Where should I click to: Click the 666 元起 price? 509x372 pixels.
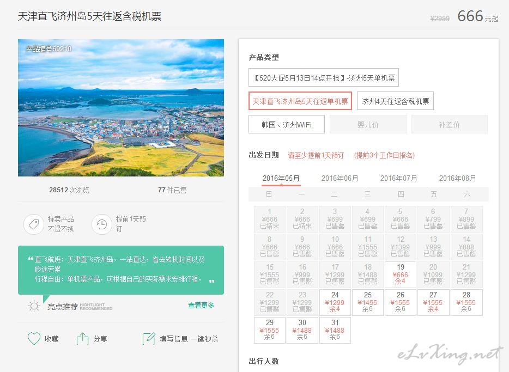477,16
